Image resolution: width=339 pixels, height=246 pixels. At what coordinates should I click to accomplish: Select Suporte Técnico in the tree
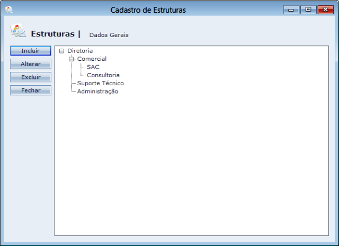click(100, 83)
